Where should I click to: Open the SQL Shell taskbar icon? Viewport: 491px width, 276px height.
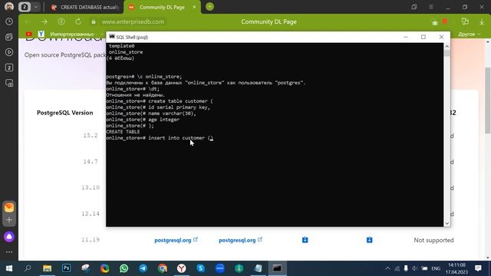coord(277,268)
